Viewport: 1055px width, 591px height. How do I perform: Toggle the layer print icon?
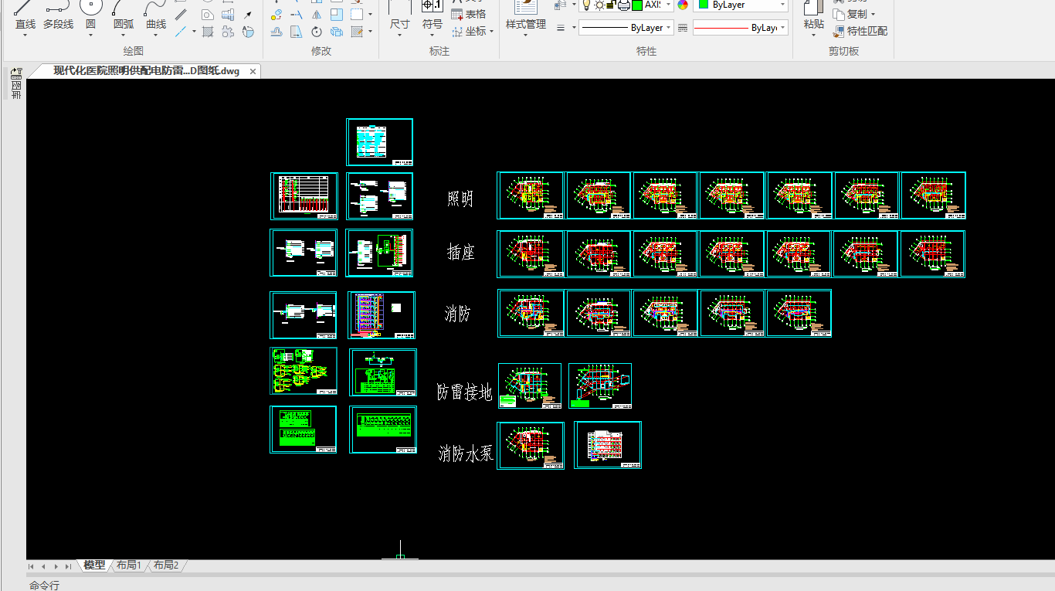[623, 5]
